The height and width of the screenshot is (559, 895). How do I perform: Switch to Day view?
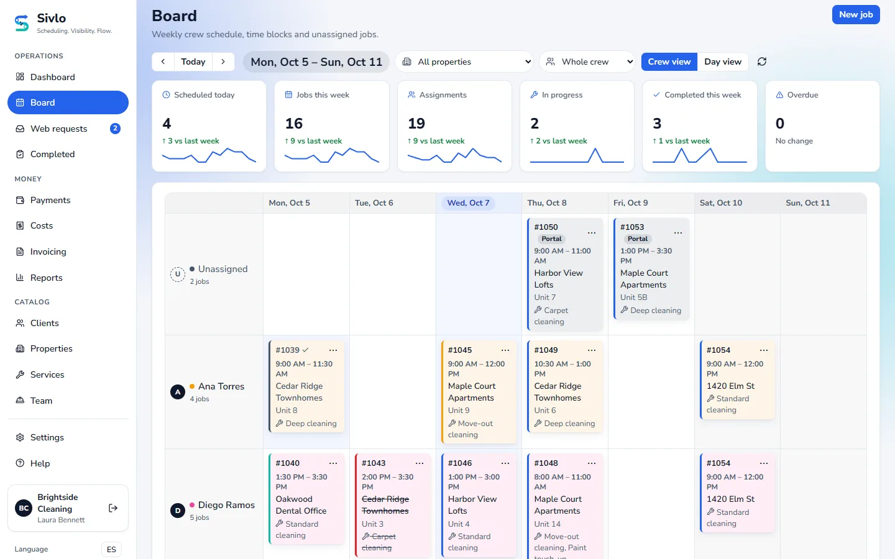tap(723, 61)
